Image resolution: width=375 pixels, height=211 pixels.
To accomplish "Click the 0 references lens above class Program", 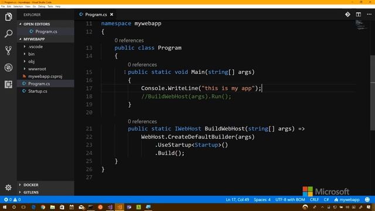I will click(129, 40).
